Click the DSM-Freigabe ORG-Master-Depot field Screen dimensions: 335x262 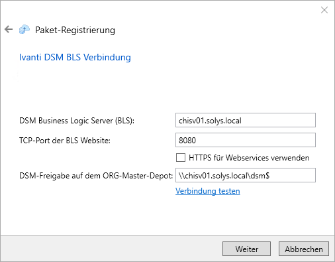[246, 175]
